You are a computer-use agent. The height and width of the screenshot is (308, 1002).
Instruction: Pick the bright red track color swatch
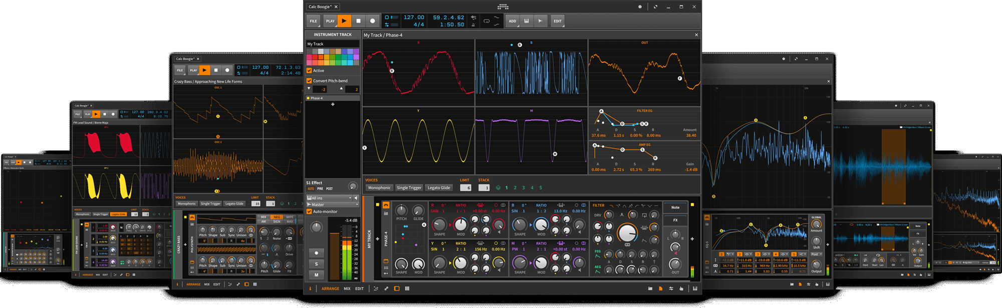[x=315, y=57]
